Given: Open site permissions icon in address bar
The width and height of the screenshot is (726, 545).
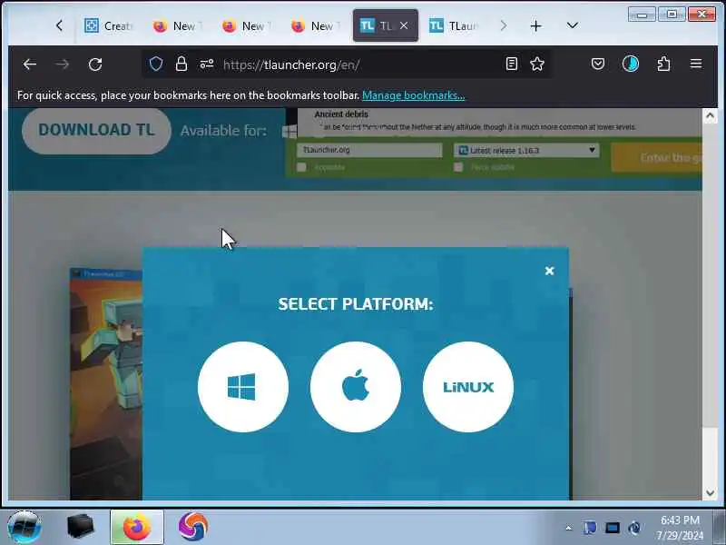Looking at the screenshot, I should pos(207,64).
